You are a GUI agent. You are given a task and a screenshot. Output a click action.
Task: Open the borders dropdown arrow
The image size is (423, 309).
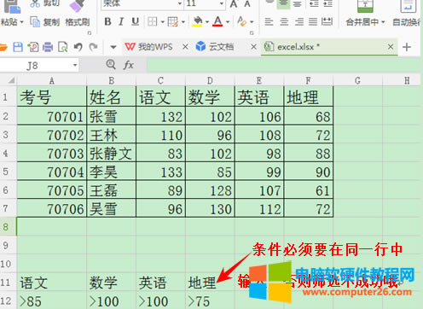[163, 21]
